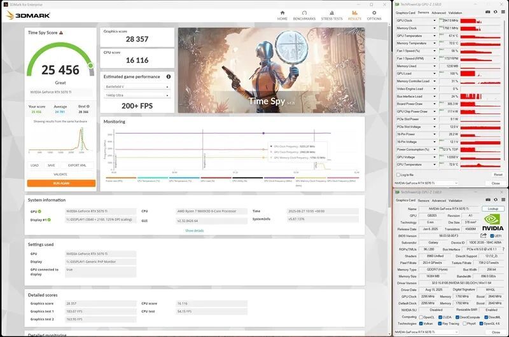Click the GPU-Z screenshot camera icon in Sensors window
The image size is (509, 337).
point(487,12)
